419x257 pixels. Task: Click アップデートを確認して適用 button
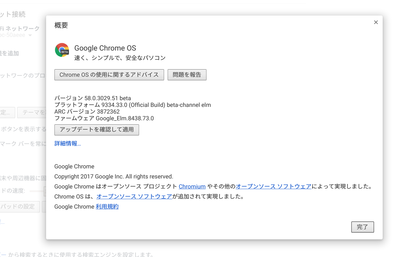tap(96, 130)
